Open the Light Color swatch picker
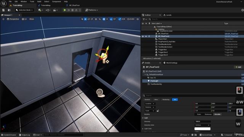This screenshot has height=137, width=244. point(202,129)
